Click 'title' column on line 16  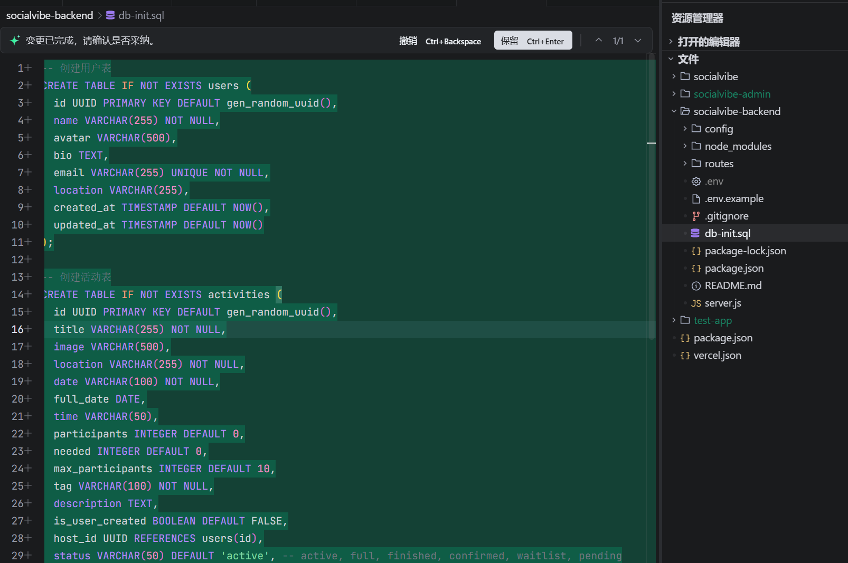pyautogui.click(x=69, y=329)
